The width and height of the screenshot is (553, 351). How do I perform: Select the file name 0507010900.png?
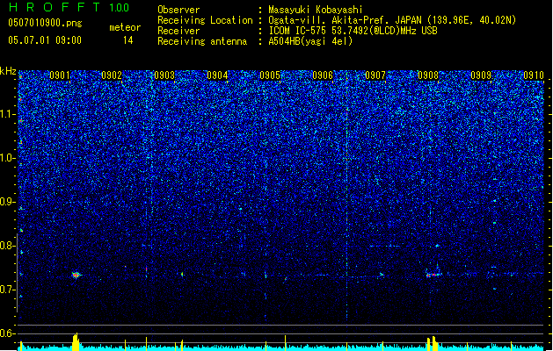click(x=45, y=23)
